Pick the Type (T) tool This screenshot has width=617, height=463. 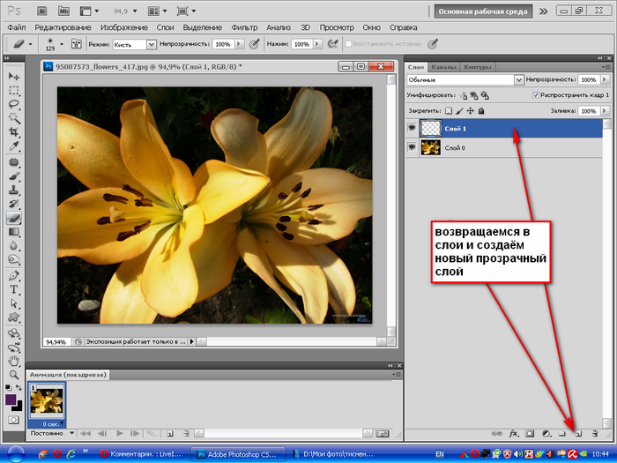pos(14,289)
